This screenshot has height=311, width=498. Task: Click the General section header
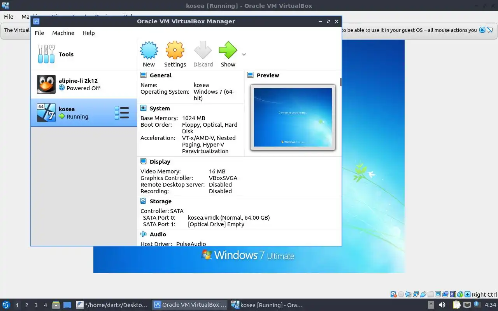click(161, 75)
